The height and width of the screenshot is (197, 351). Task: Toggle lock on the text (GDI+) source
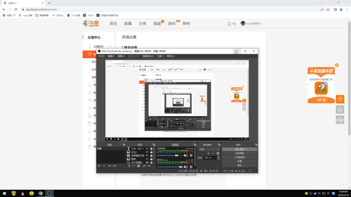[151, 148]
